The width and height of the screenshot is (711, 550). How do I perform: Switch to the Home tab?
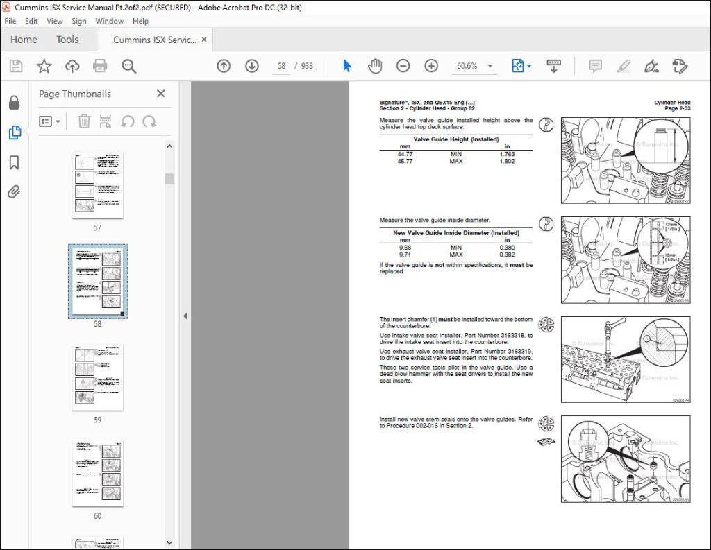[24, 40]
